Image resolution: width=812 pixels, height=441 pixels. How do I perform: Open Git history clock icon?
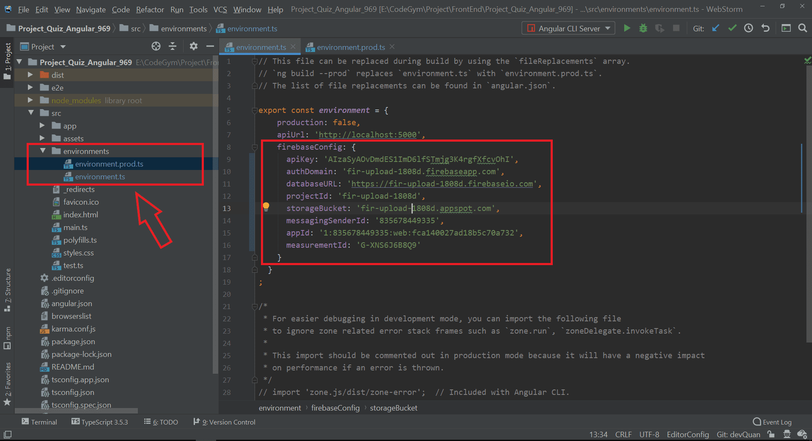[x=749, y=28]
